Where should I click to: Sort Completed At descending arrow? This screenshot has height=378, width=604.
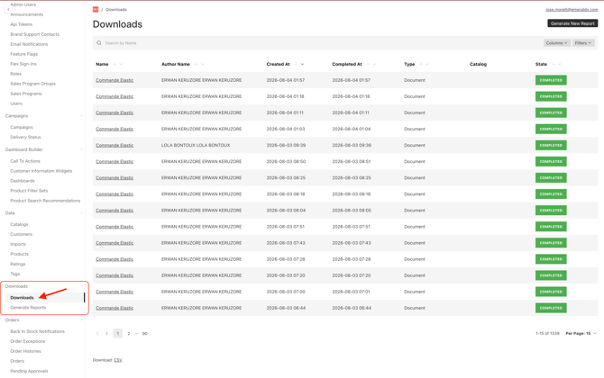click(374, 64)
